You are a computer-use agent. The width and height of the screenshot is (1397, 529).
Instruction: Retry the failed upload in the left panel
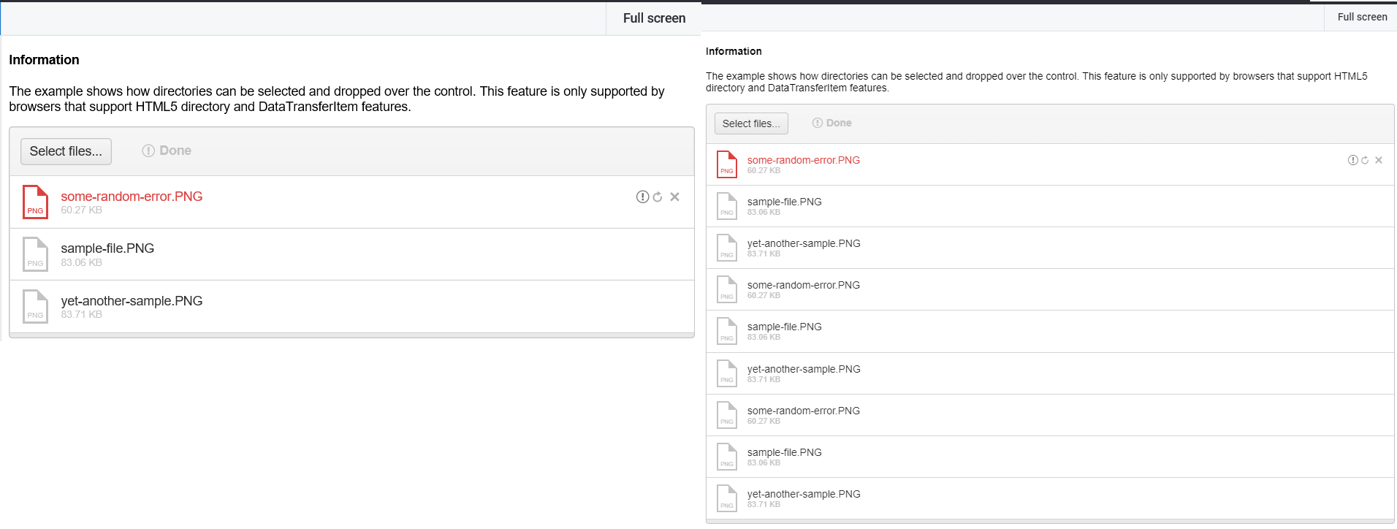pos(658,197)
